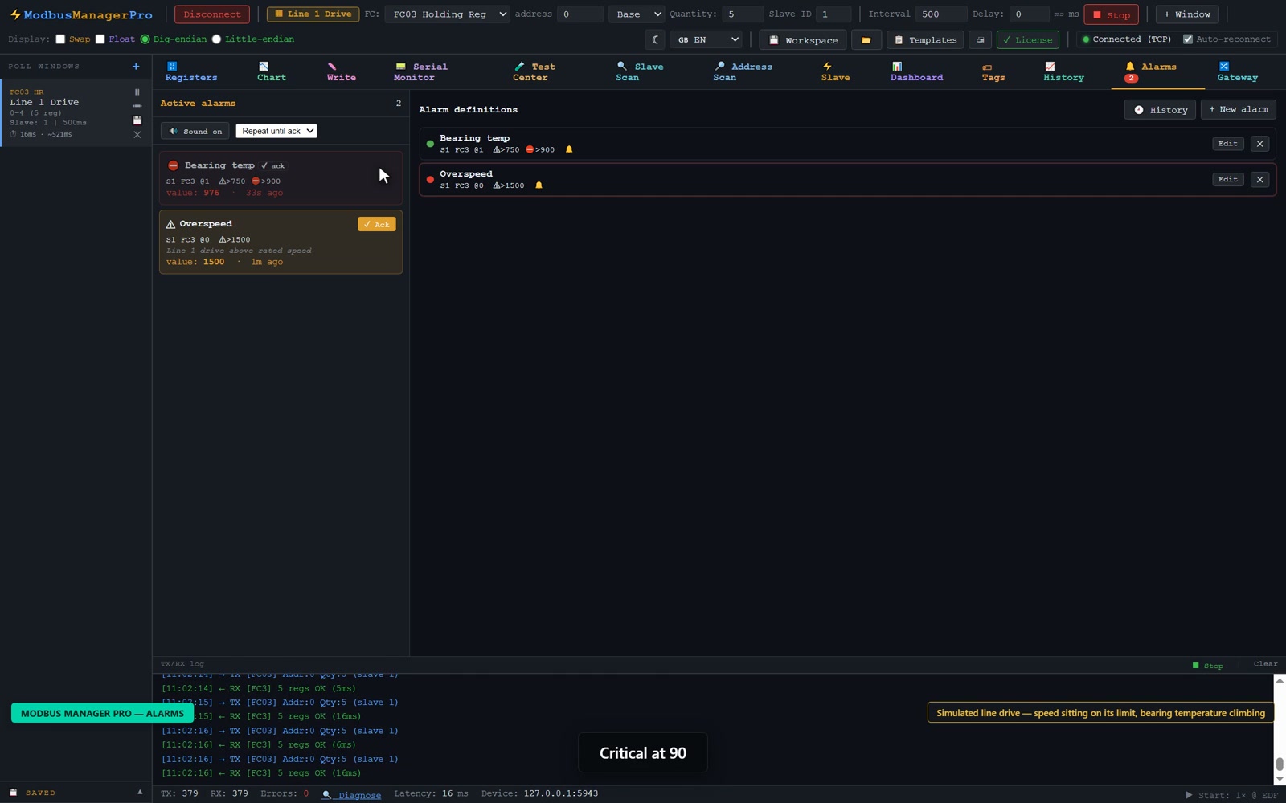Click the Alarms bell icon

click(1130, 66)
